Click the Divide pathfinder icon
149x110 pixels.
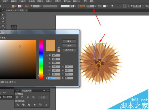(x=18, y=105)
